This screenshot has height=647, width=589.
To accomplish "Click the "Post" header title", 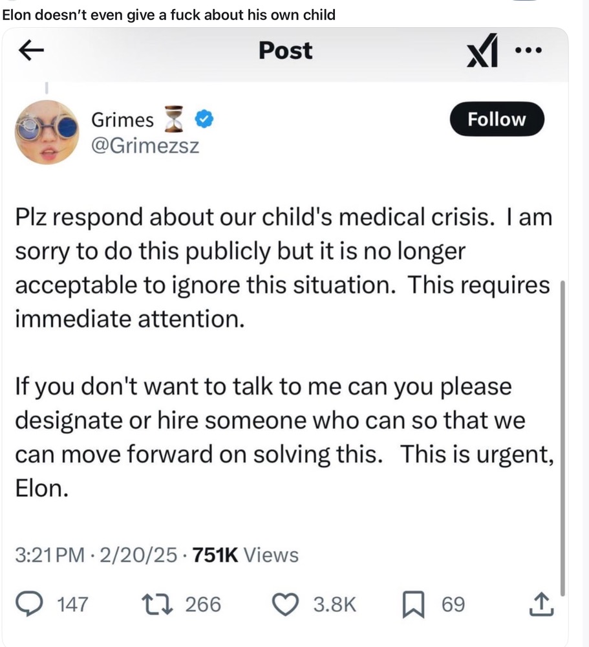I will tap(285, 50).
